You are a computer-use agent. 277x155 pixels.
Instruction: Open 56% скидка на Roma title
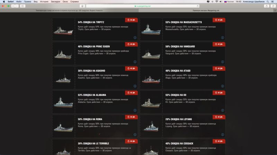[x=90, y=119]
